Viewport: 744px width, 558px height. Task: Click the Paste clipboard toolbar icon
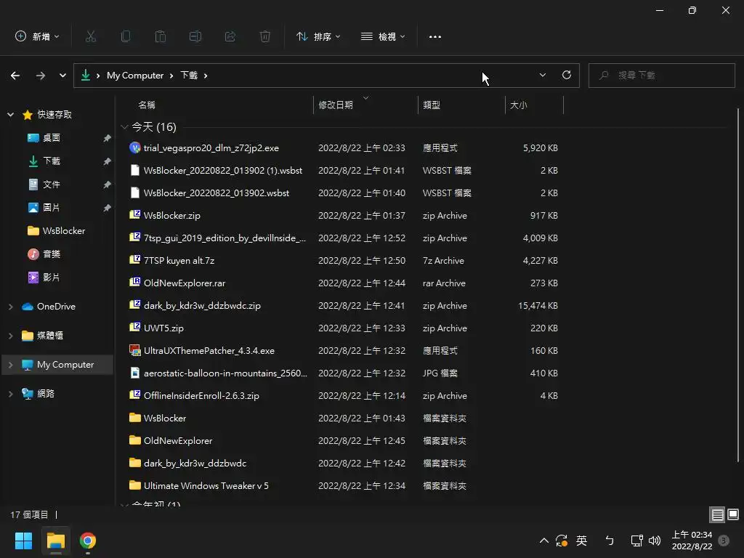pos(161,36)
